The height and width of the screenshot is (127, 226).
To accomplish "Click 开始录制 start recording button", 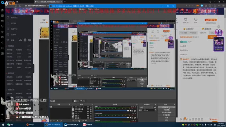I will click(x=167, y=110).
